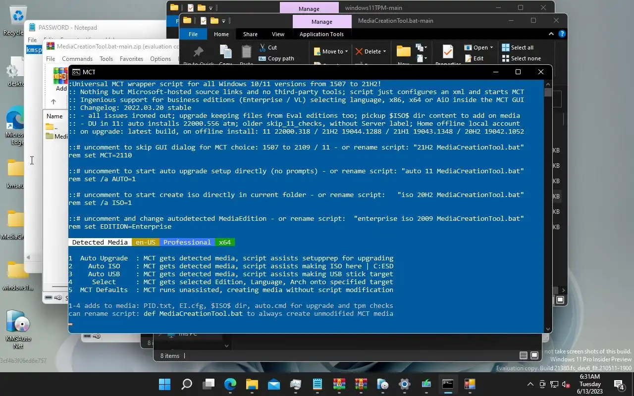Click the '8 items' status bar text

(170, 355)
